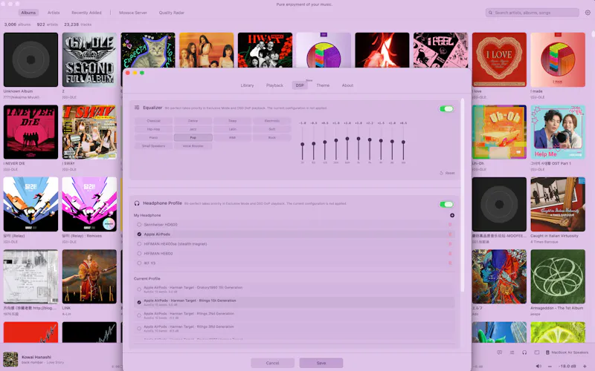Click the lyrics speech-bubble icon in player bar
The width and height of the screenshot is (595, 371).
point(499,352)
